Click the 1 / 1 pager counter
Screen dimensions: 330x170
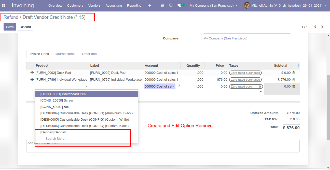pos(305,27)
